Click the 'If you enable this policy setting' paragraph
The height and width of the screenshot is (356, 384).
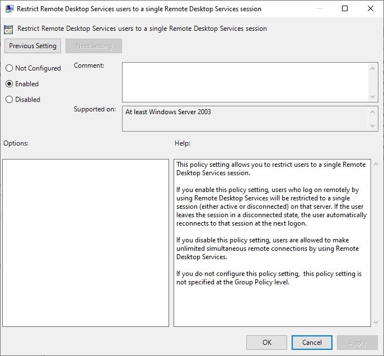tap(271, 207)
